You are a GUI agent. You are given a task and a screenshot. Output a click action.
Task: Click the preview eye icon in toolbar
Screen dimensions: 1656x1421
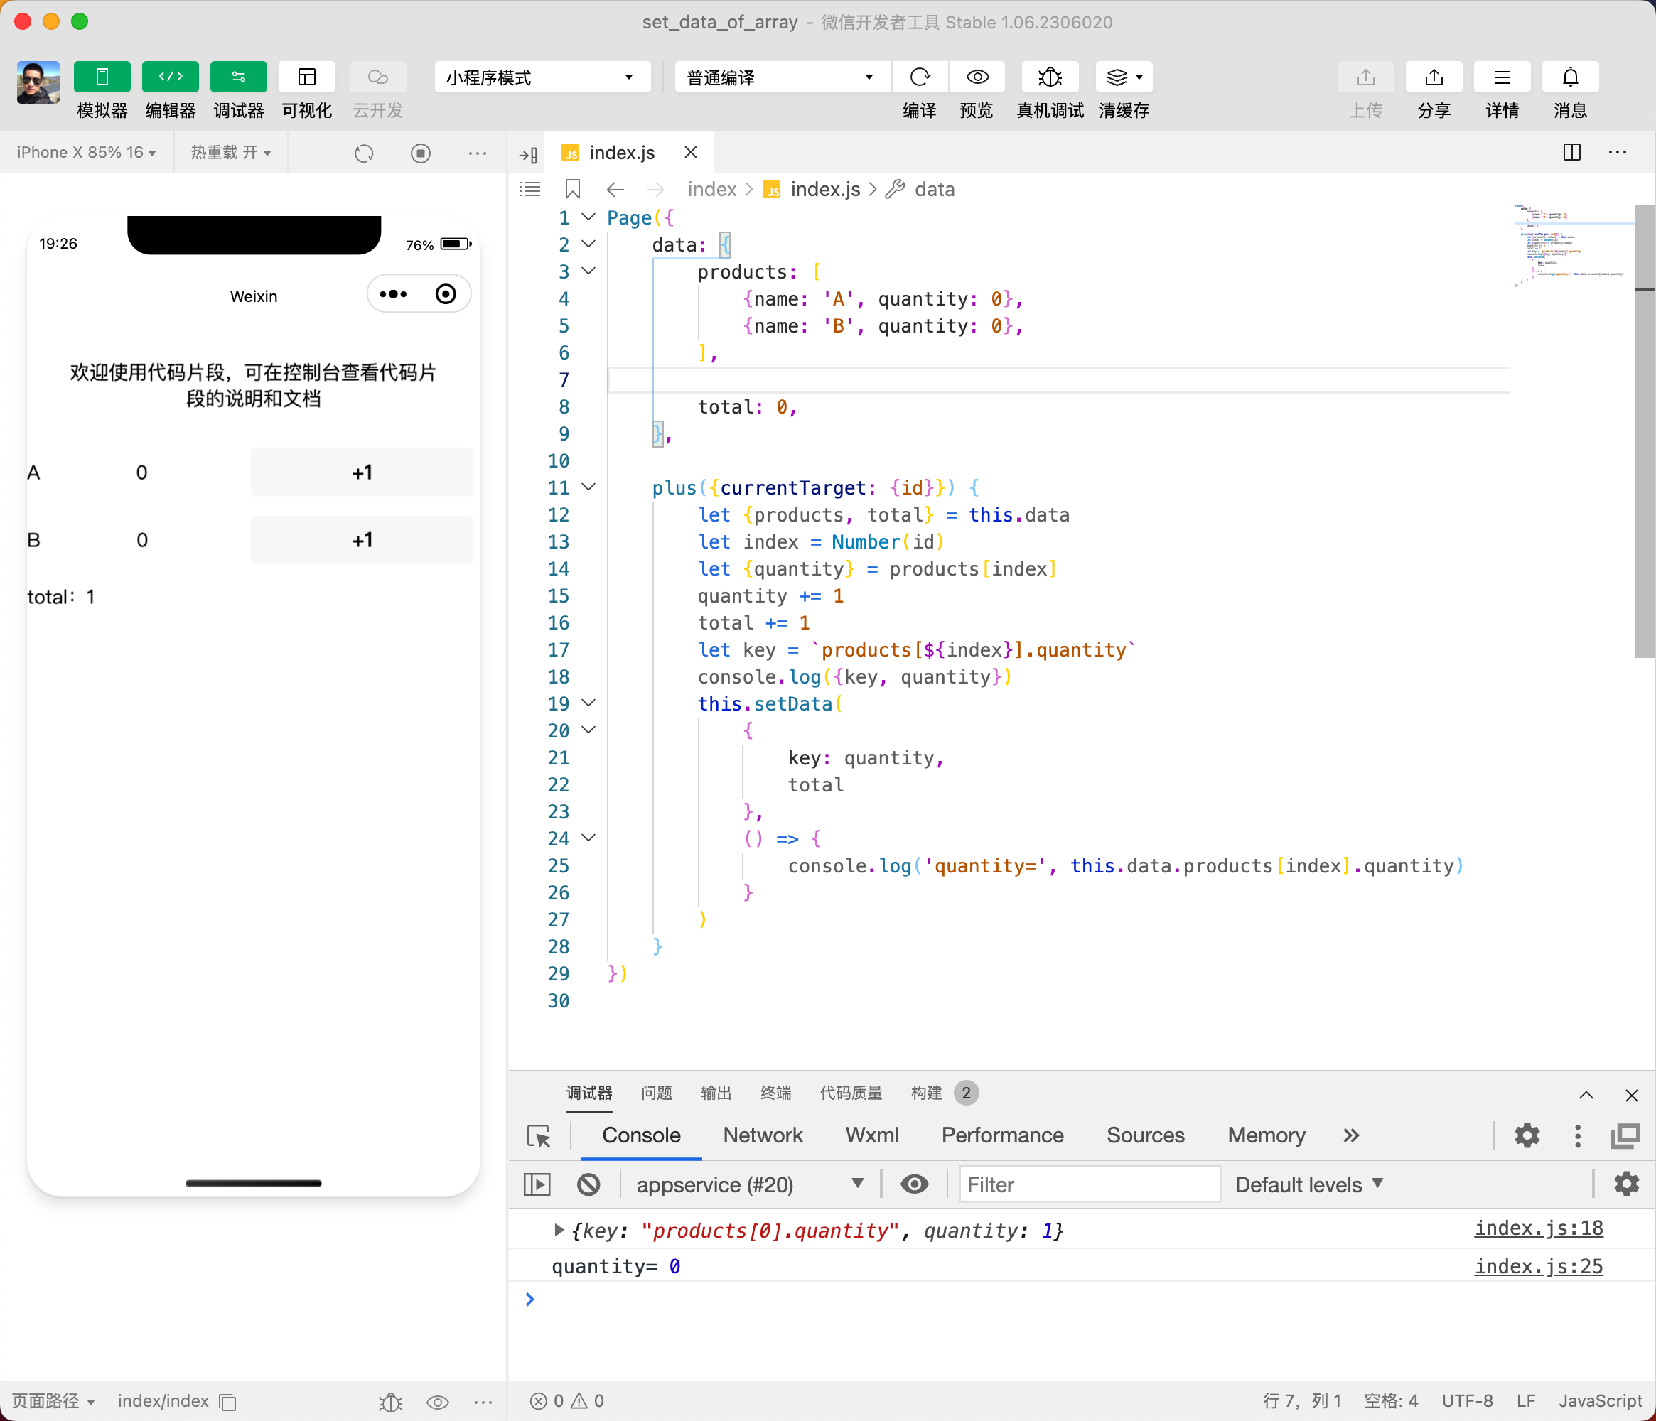[x=977, y=77]
